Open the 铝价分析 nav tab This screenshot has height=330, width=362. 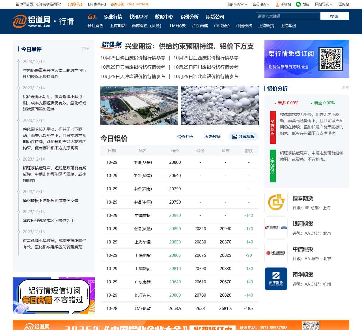tap(189, 17)
